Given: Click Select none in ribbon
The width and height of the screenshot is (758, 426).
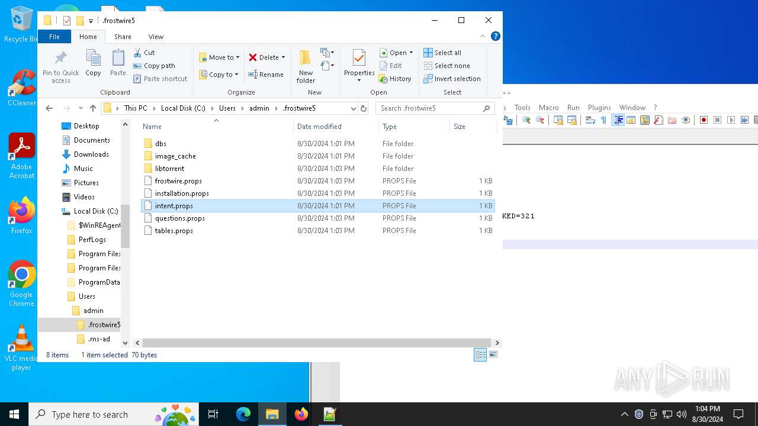Looking at the screenshot, I should coord(447,66).
